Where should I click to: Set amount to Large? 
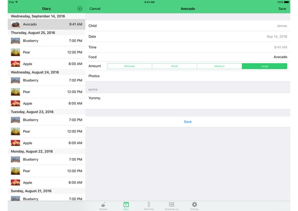point(265,66)
